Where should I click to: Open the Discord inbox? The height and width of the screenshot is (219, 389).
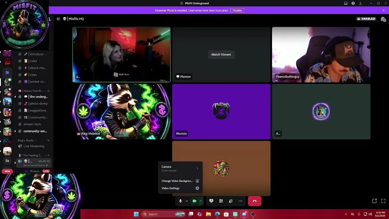click(346, 3)
